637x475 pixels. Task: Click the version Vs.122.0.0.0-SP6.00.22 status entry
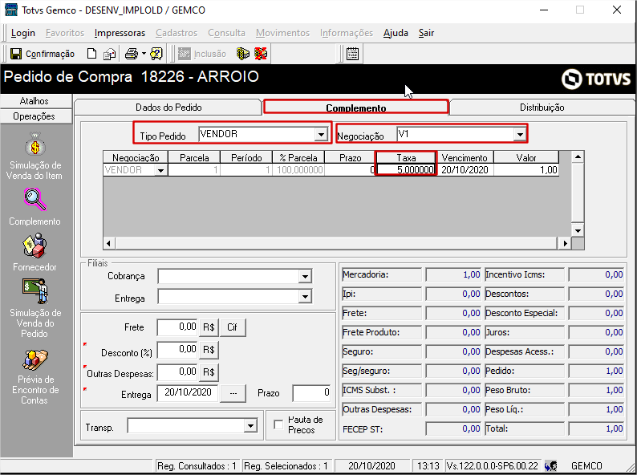point(492,465)
